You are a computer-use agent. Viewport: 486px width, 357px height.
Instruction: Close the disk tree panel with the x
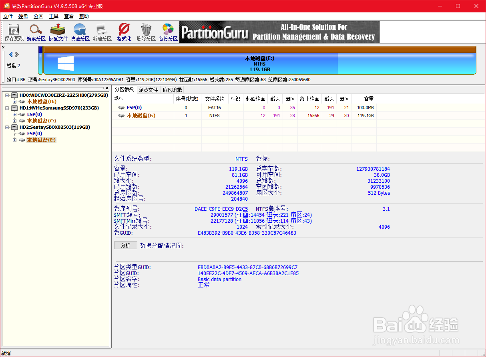[106, 88]
